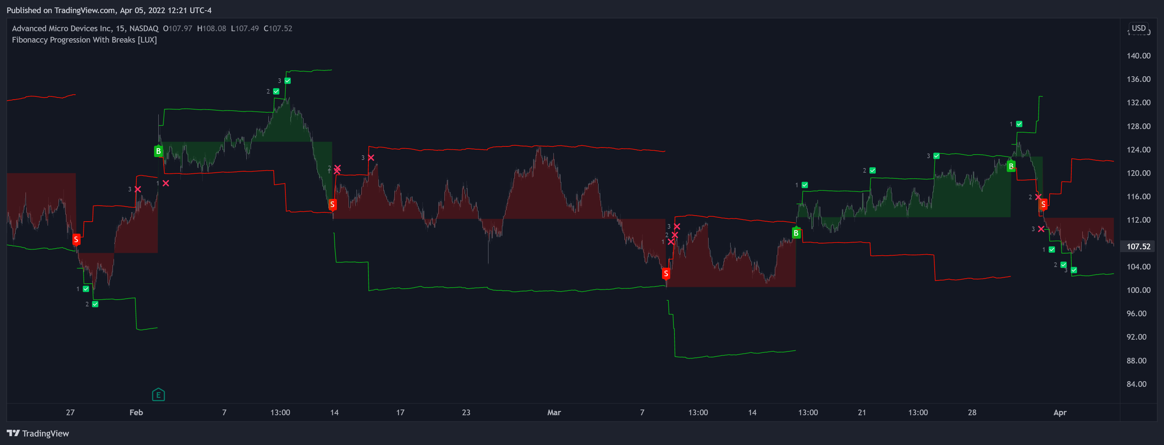Click the 100.00 price axis label
This screenshot has height=445, width=1164.
1138,290
